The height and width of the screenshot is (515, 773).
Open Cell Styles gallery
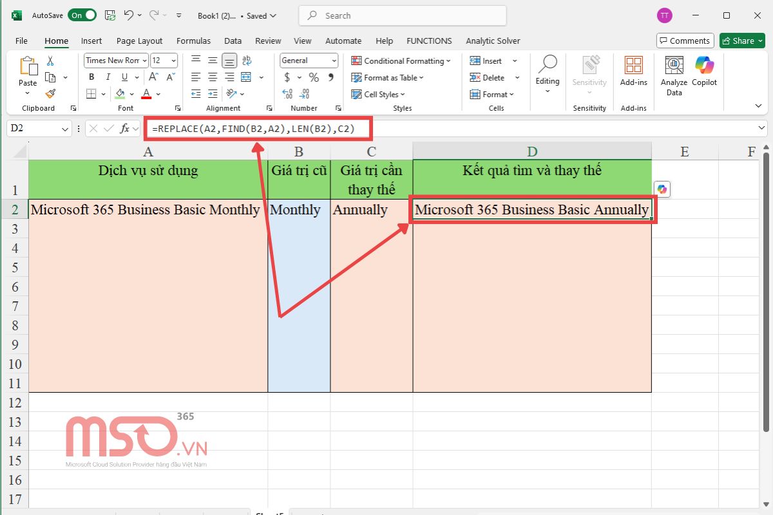point(379,95)
